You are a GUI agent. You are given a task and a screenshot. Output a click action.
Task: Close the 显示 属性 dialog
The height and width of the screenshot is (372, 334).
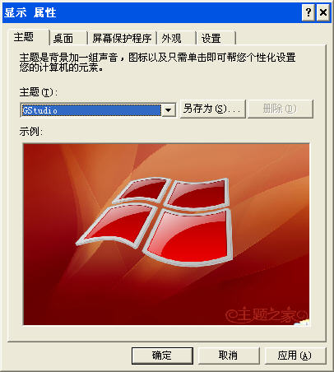[x=323, y=12]
